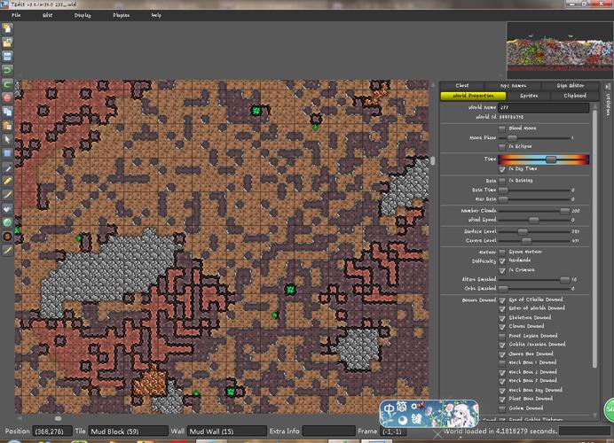Image resolution: width=614 pixels, height=443 pixels.
Task: Switch to the Clipboard tab
Action: point(575,96)
